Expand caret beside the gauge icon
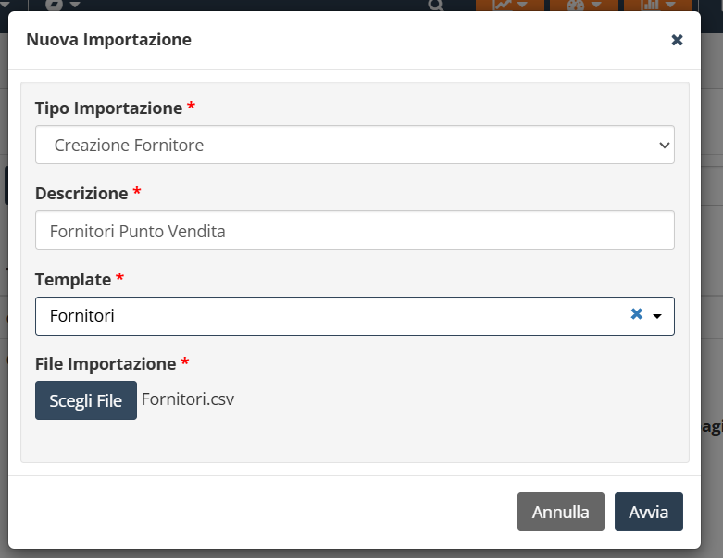Image resolution: width=723 pixels, height=558 pixels. 596,5
